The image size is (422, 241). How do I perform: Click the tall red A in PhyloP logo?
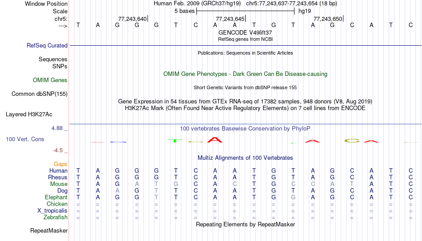(x=215, y=140)
